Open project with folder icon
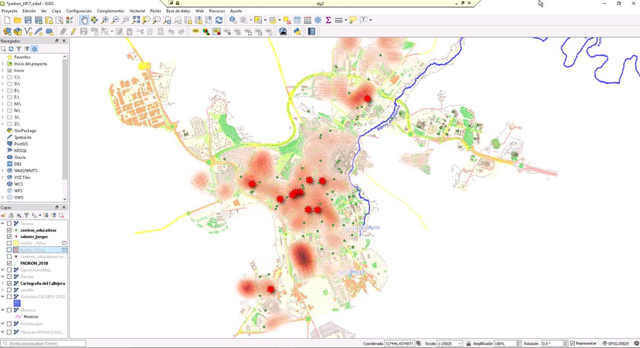Viewport: 640px width, 348px height. [18, 20]
